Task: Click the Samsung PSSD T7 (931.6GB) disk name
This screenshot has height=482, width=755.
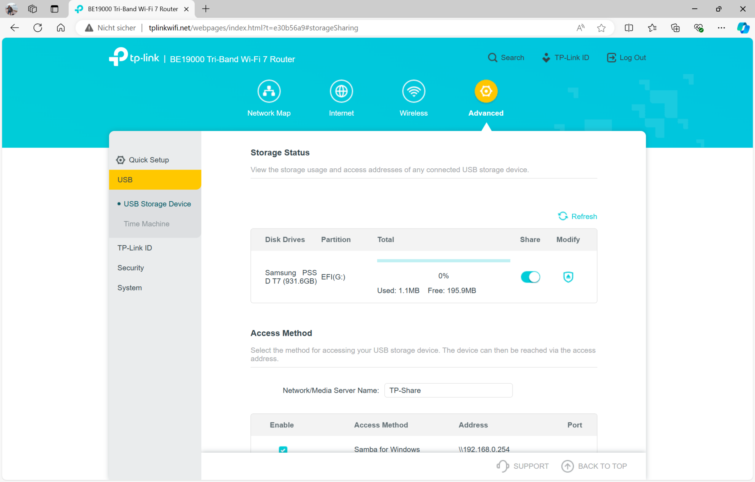Action: coord(291,277)
